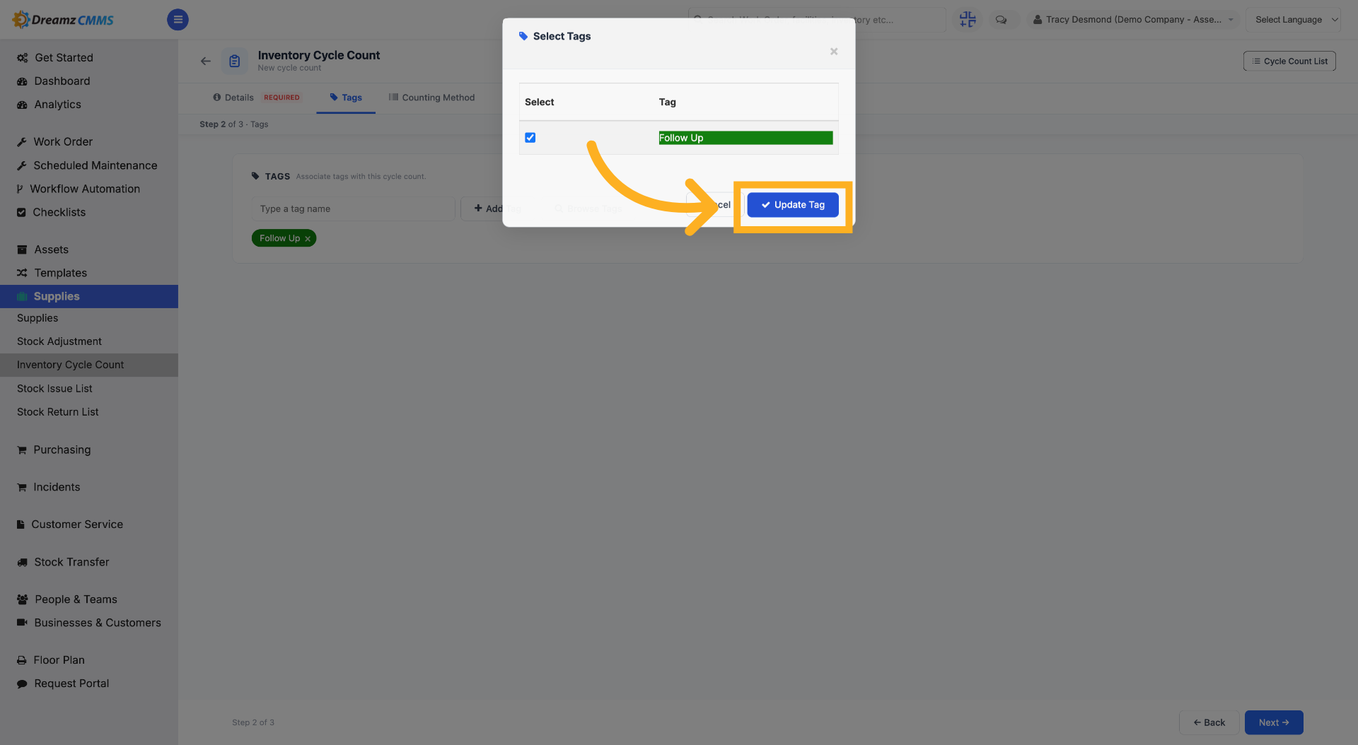Click the QR scan icon in header
The image size is (1358, 745).
pyautogui.click(x=968, y=20)
